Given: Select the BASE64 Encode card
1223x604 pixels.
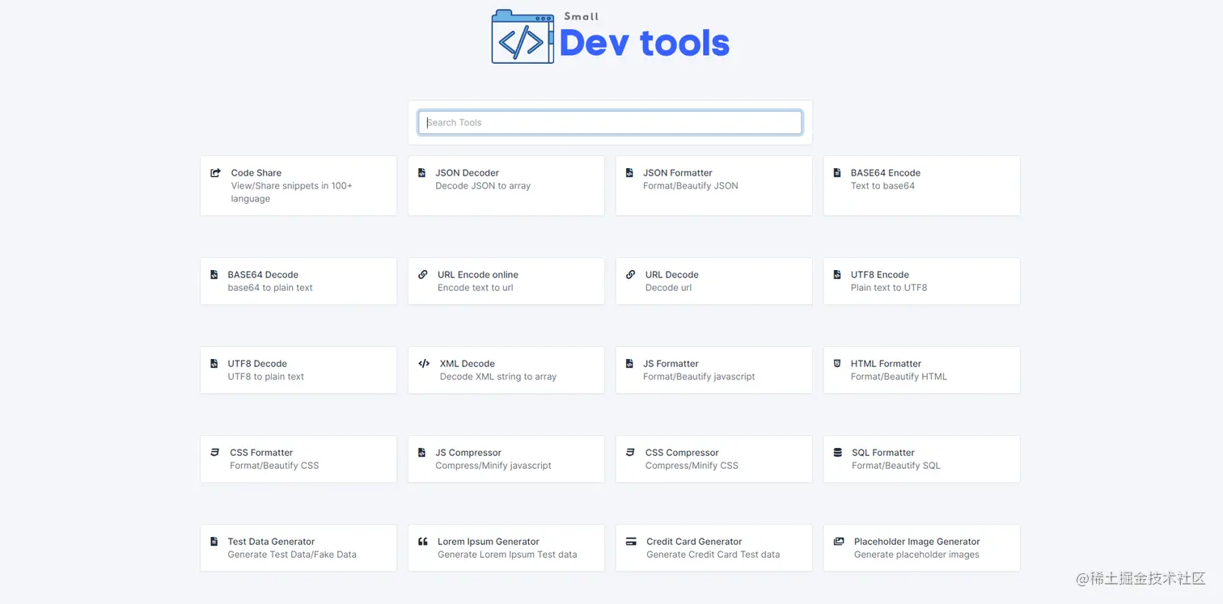Looking at the screenshot, I should point(921,185).
